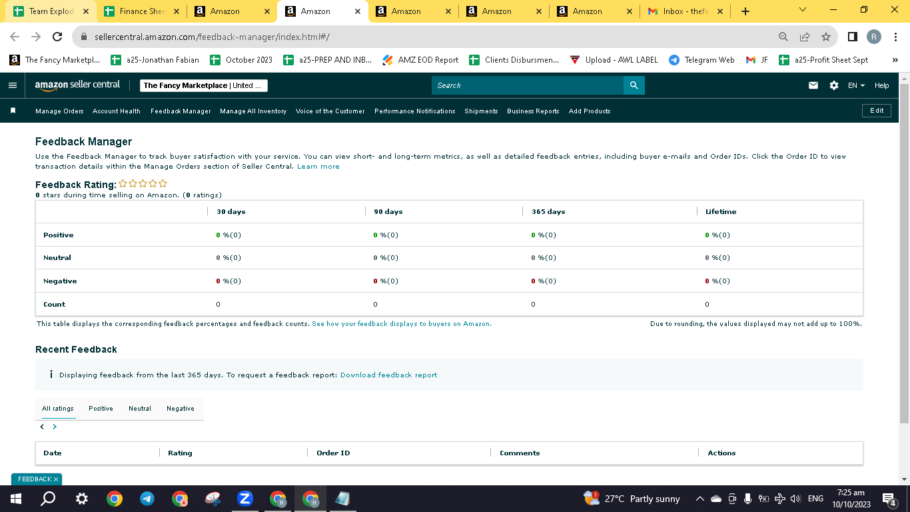910x512 pixels.
Task: Open the weather widget Partly sunny
Action: (x=632, y=499)
